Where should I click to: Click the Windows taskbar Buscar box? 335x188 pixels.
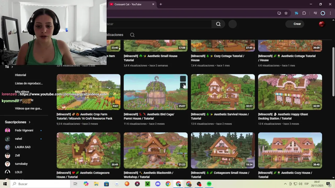tap(40, 184)
